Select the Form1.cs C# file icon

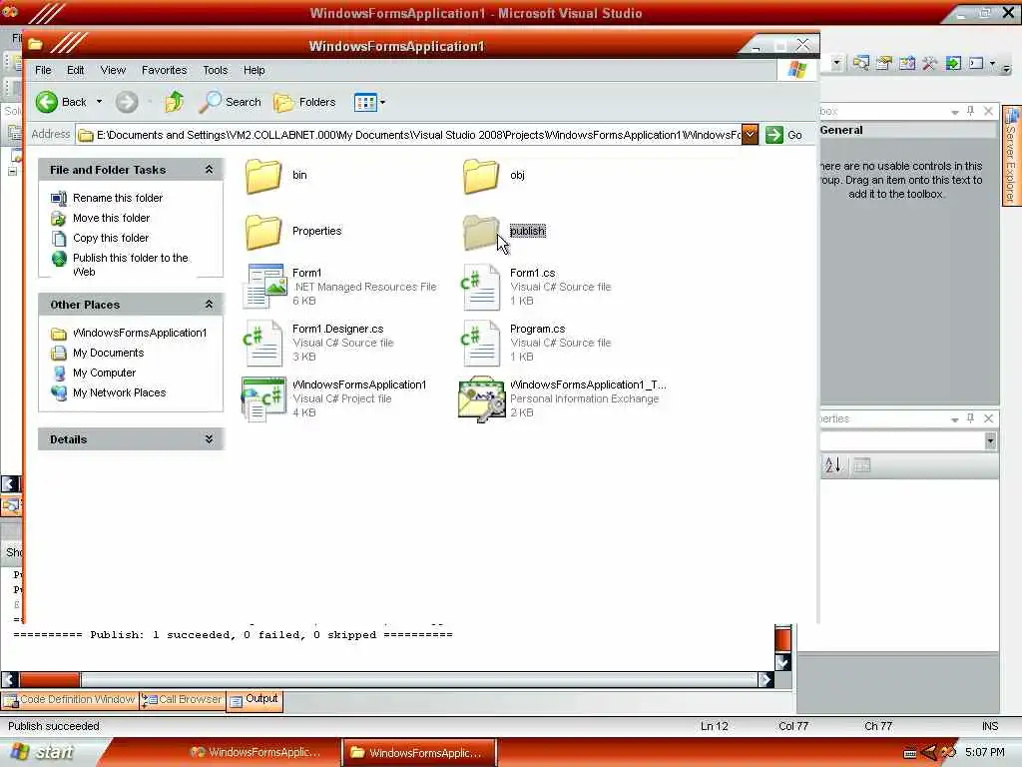480,286
